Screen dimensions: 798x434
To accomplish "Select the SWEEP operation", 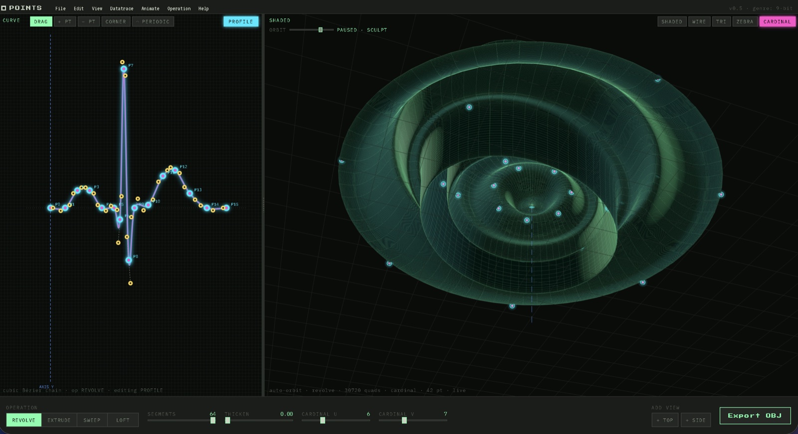I will tap(92, 420).
